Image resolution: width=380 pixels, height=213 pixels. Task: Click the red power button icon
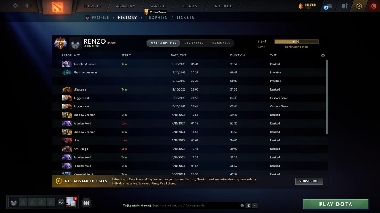[x=373, y=6]
